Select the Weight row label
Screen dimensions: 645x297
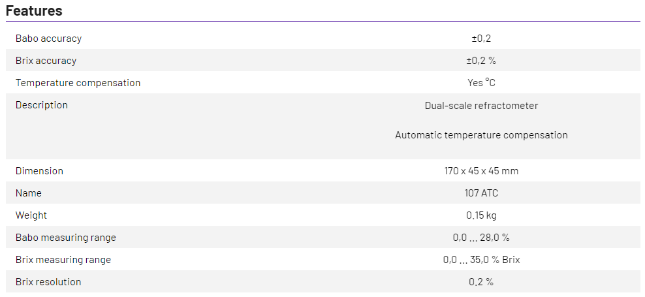[31, 215]
